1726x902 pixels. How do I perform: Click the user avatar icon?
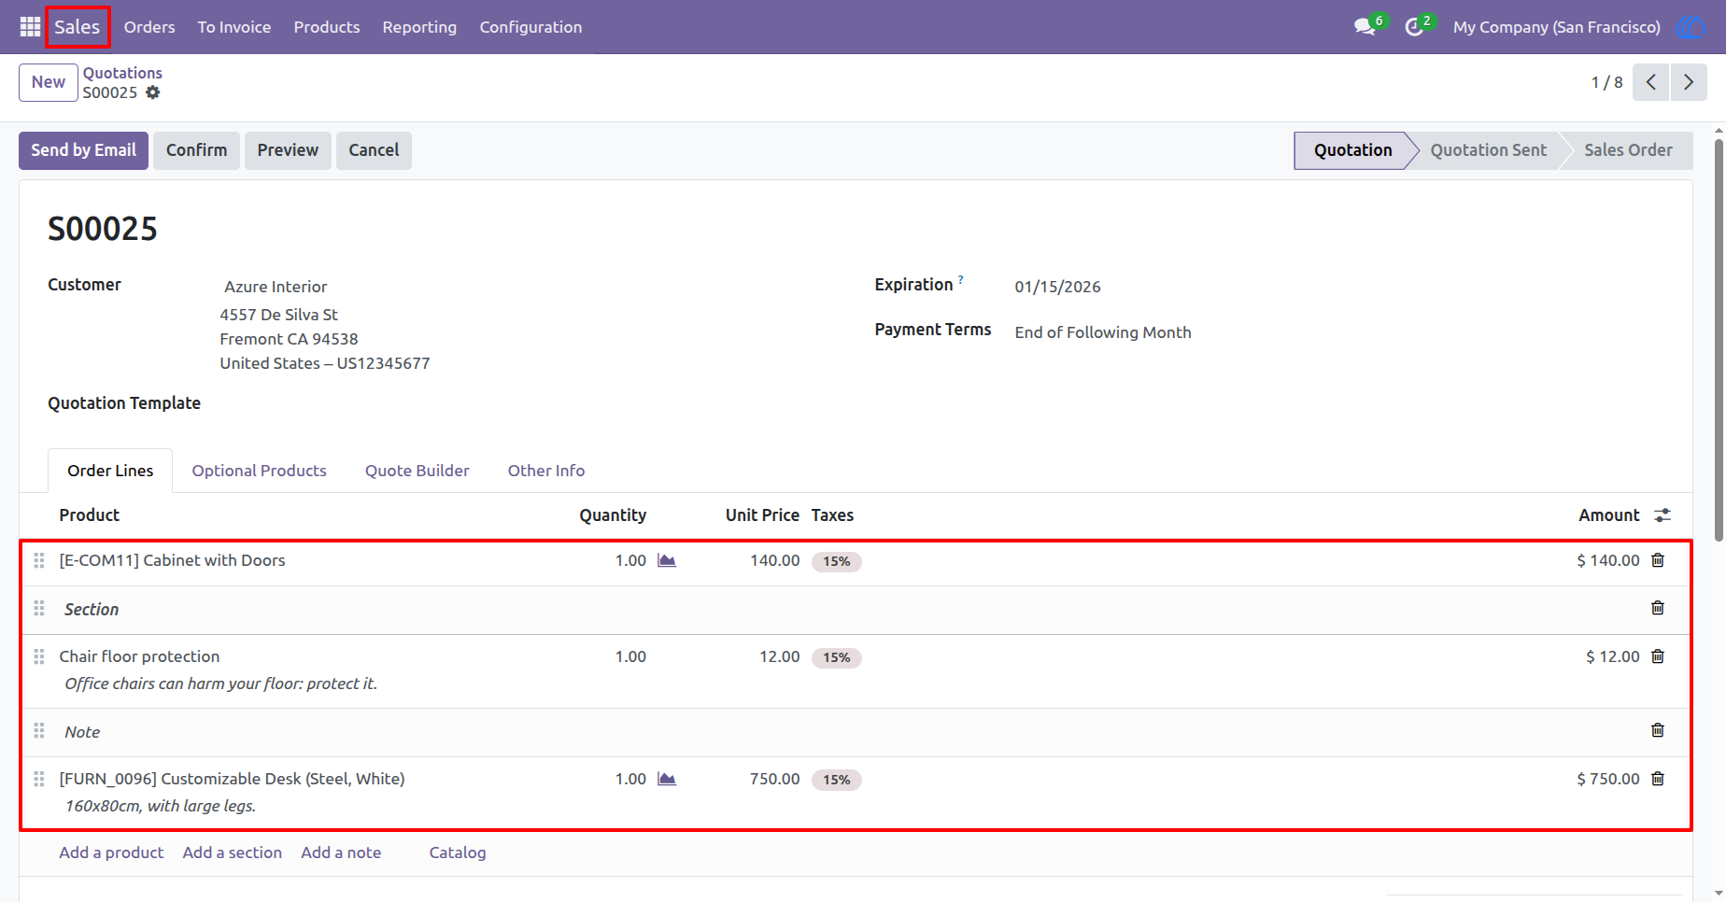coord(1690,27)
